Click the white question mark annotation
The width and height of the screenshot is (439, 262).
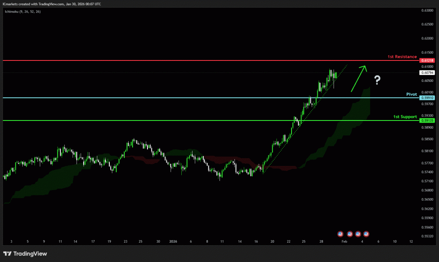click(x=377, y=79)
